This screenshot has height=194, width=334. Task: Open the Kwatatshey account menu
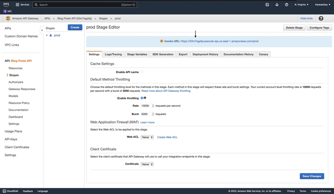click(323, 5)
